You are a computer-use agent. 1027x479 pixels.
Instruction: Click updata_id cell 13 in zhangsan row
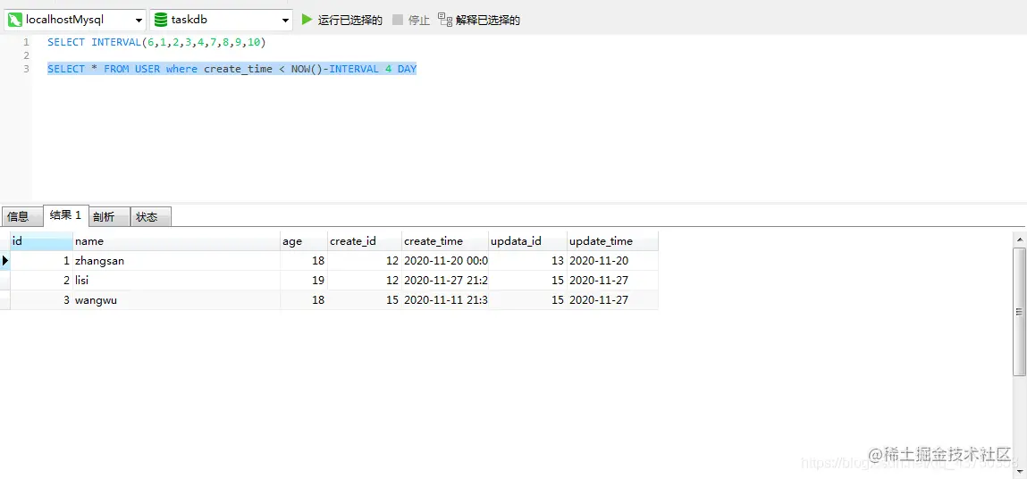pyautogui.click(x=528, y=261)
